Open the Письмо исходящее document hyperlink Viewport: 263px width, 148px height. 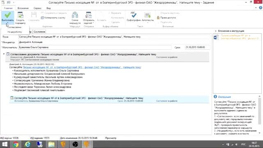coord(82,67)
